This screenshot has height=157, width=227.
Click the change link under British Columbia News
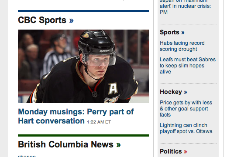pos(27,156)
